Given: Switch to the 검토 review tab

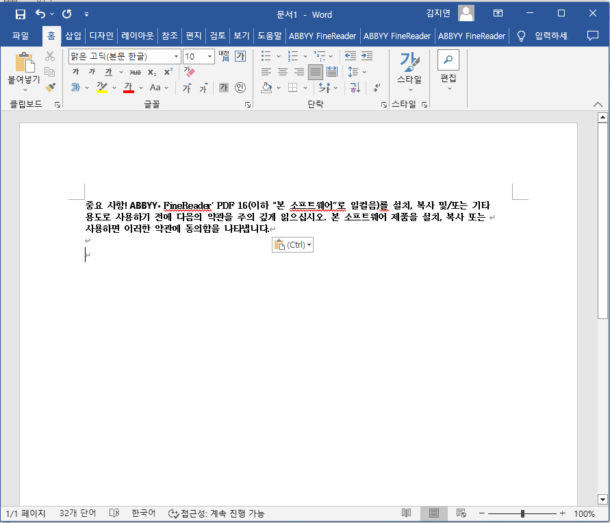Looking at the screenshot, I should coord(218,36).
